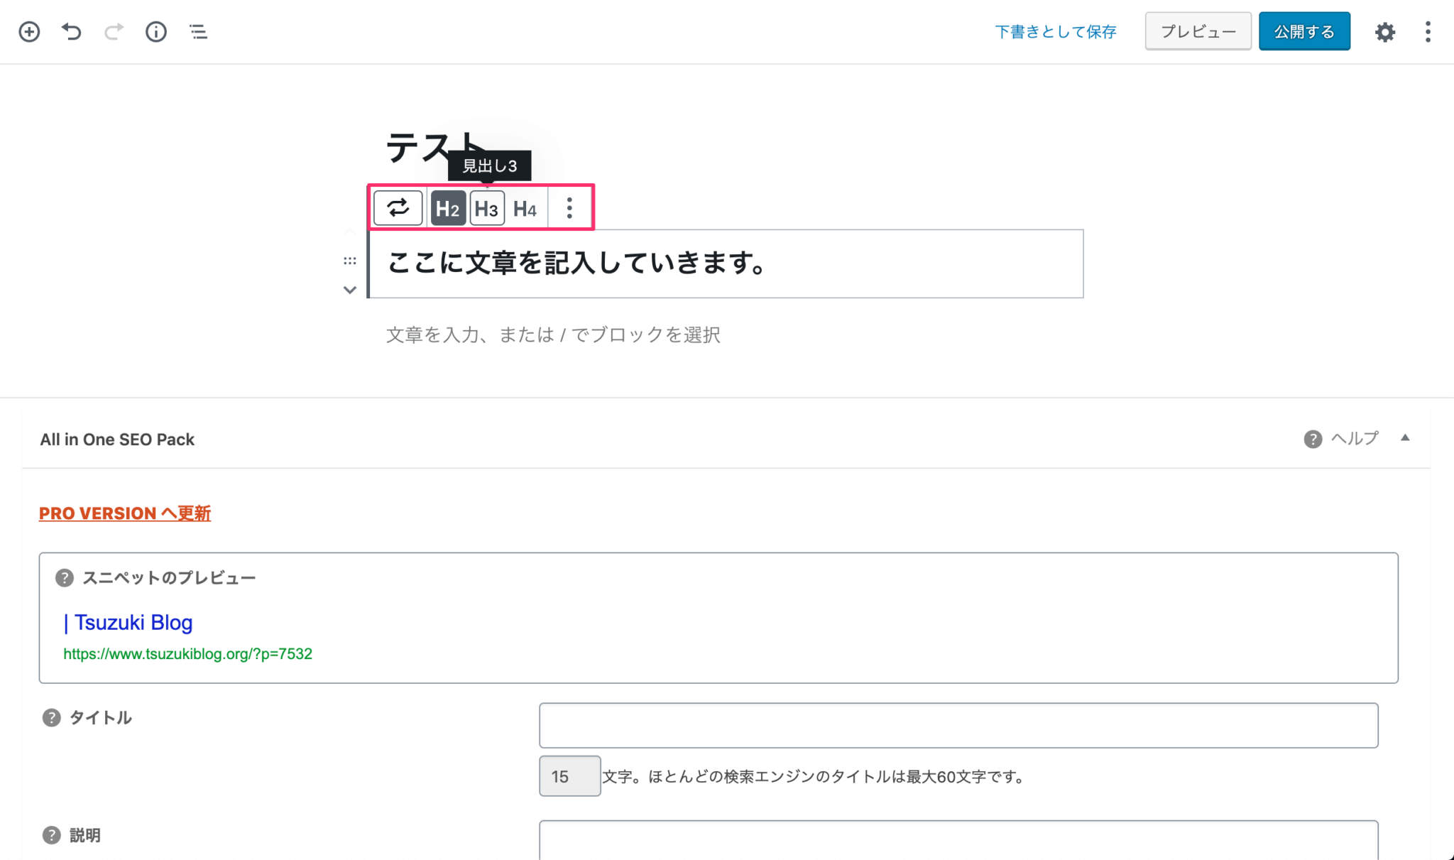The width and height of the screenshot is (1454, 860).
Task: Click the add block plus icon
Action: [29, 32]
